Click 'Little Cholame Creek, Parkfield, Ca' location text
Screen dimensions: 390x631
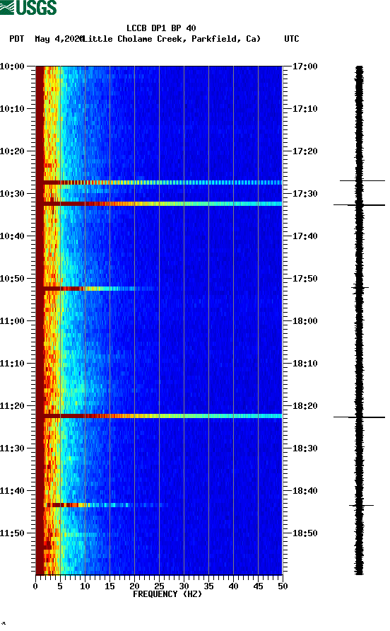[x=171, y=39]
